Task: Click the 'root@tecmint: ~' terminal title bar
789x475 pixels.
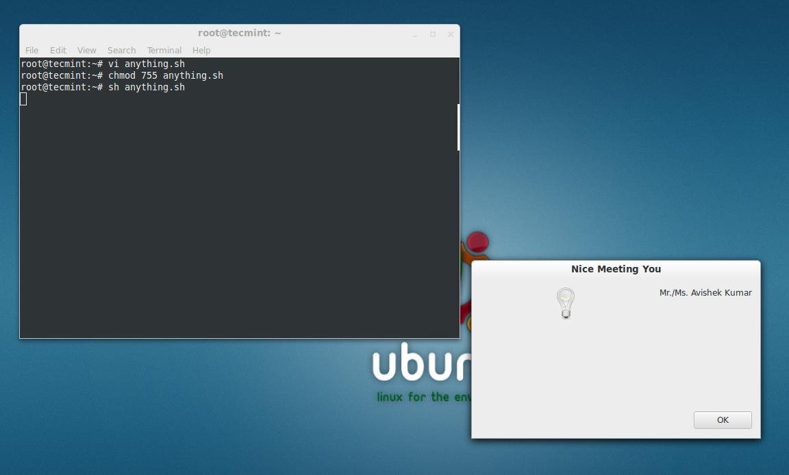Action: pyautogui.click(x=240, y=33)
